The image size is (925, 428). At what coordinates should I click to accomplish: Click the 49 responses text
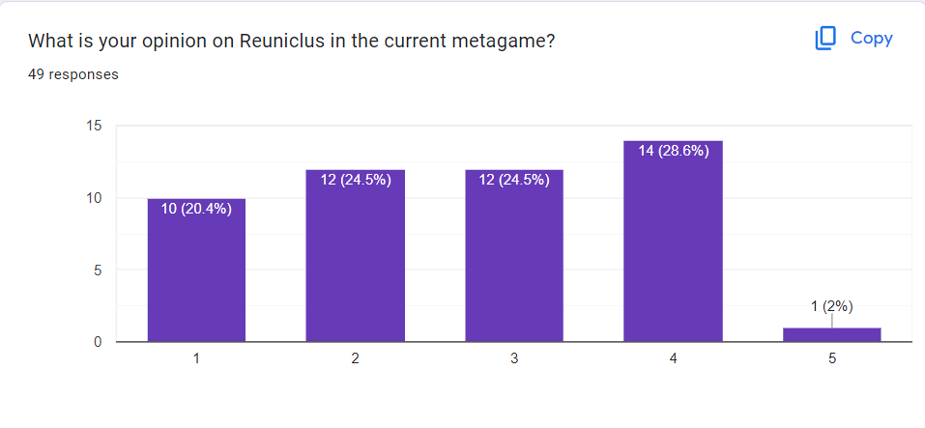(x=73, y=74)
